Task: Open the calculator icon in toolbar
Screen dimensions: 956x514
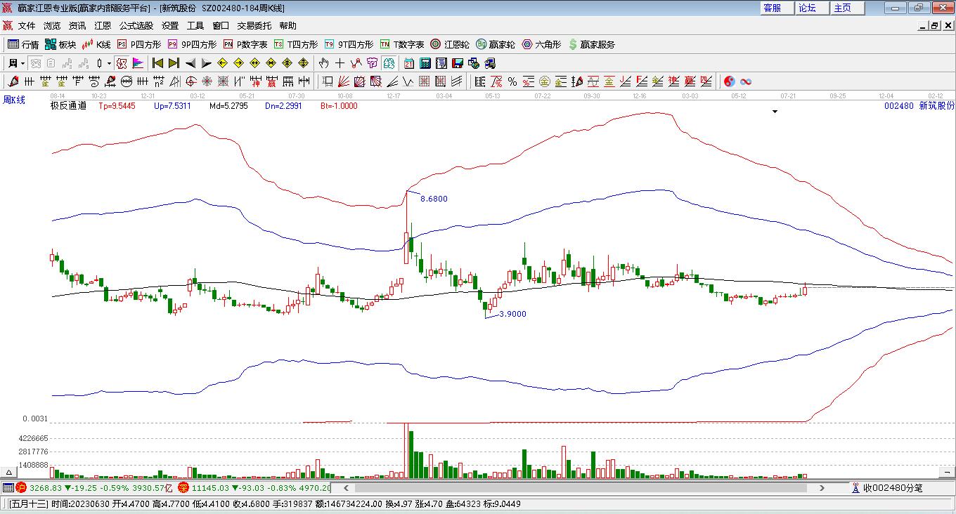Action: (x=425, y=63)
